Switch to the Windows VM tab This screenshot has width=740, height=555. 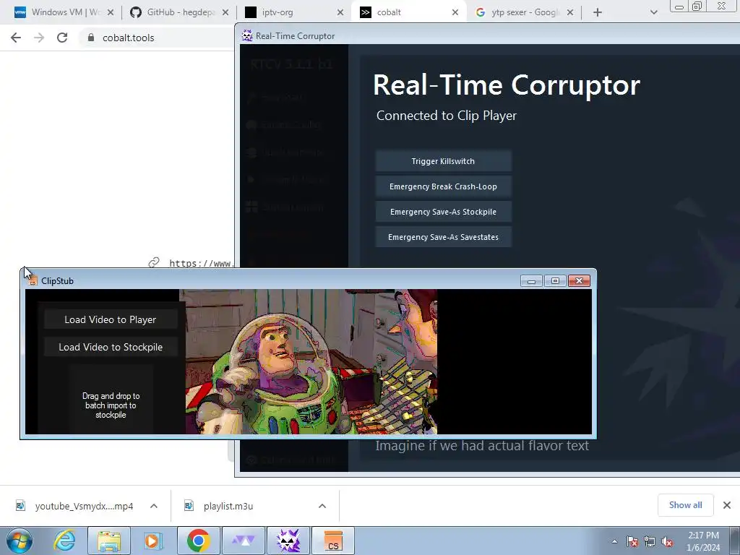65,12
